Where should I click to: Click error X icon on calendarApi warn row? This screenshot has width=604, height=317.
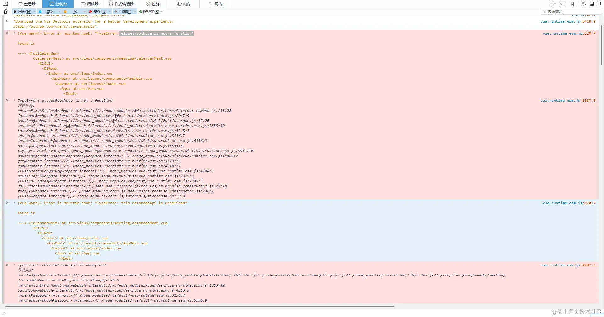pyautogui.click(x=7, y=203)
